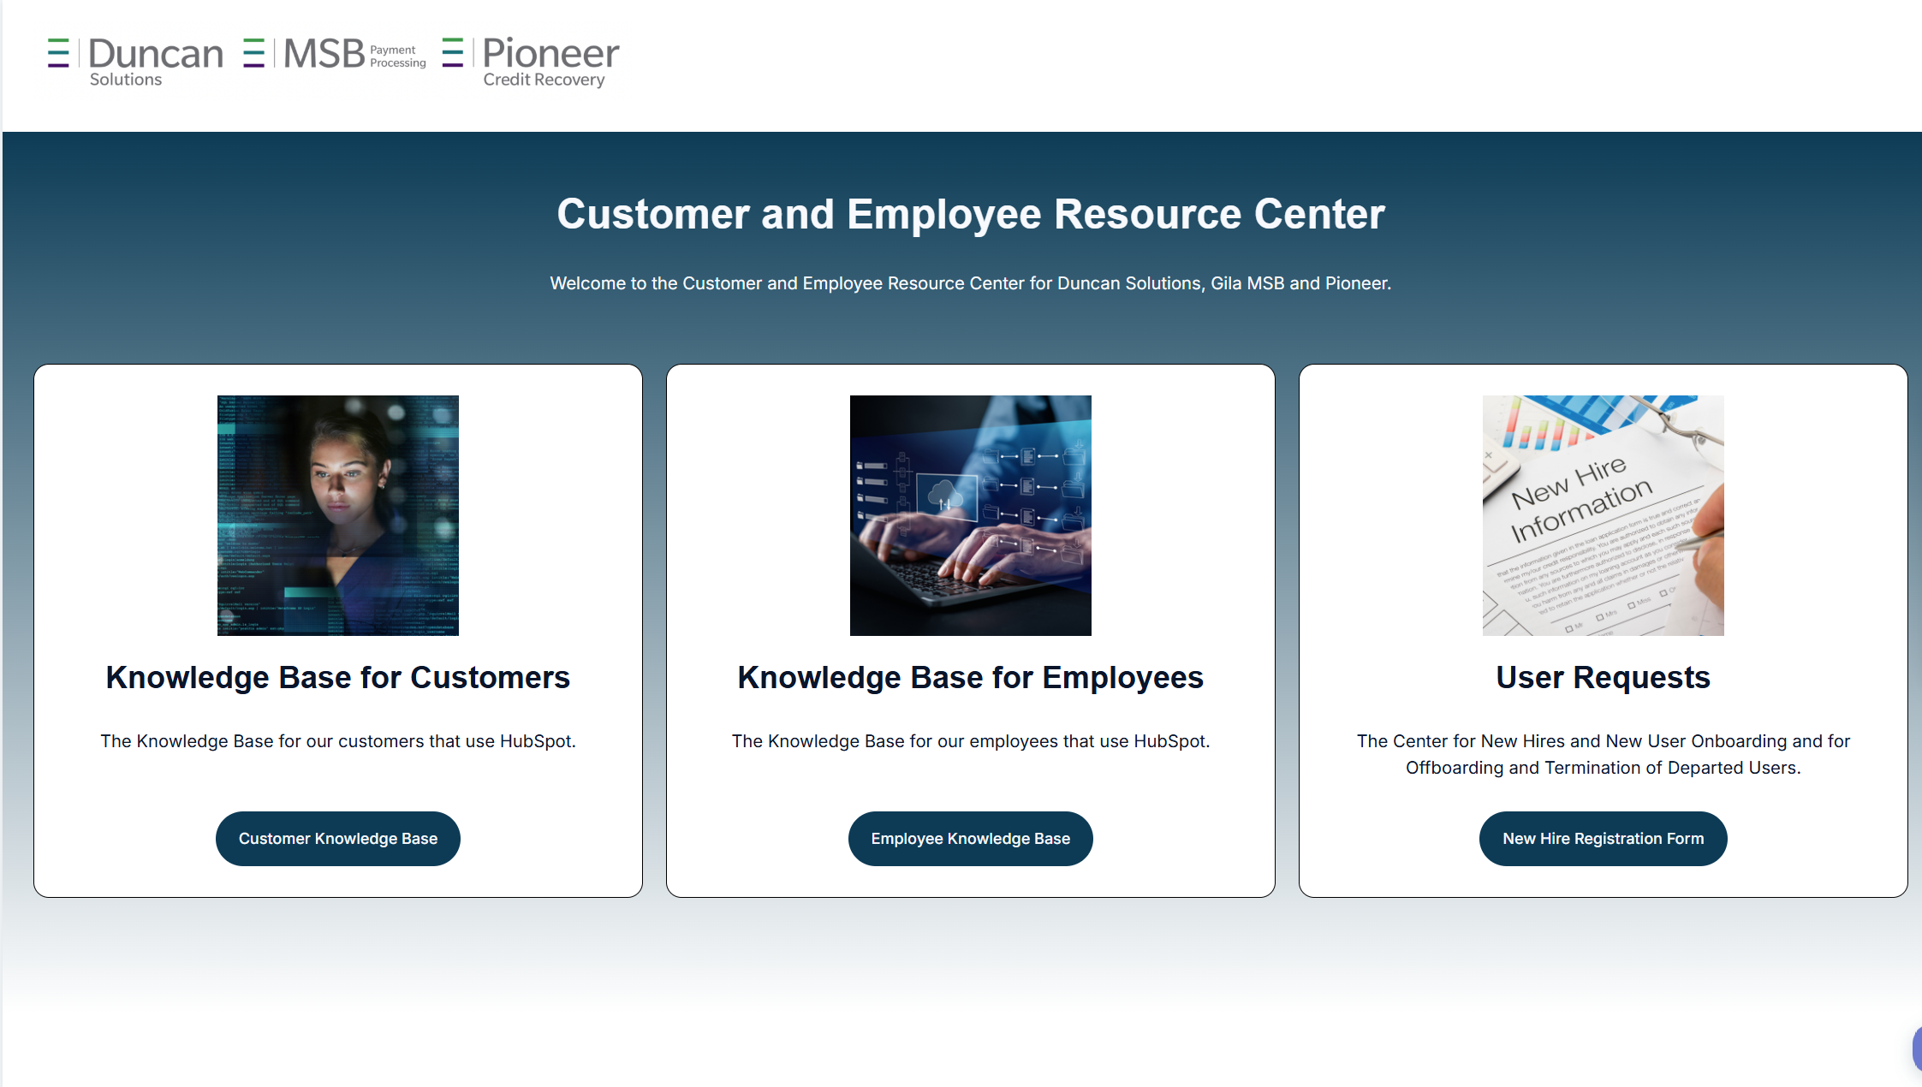Click the New Hires onboarding description text
Screen dimensions: 1922x1087
1604,754
